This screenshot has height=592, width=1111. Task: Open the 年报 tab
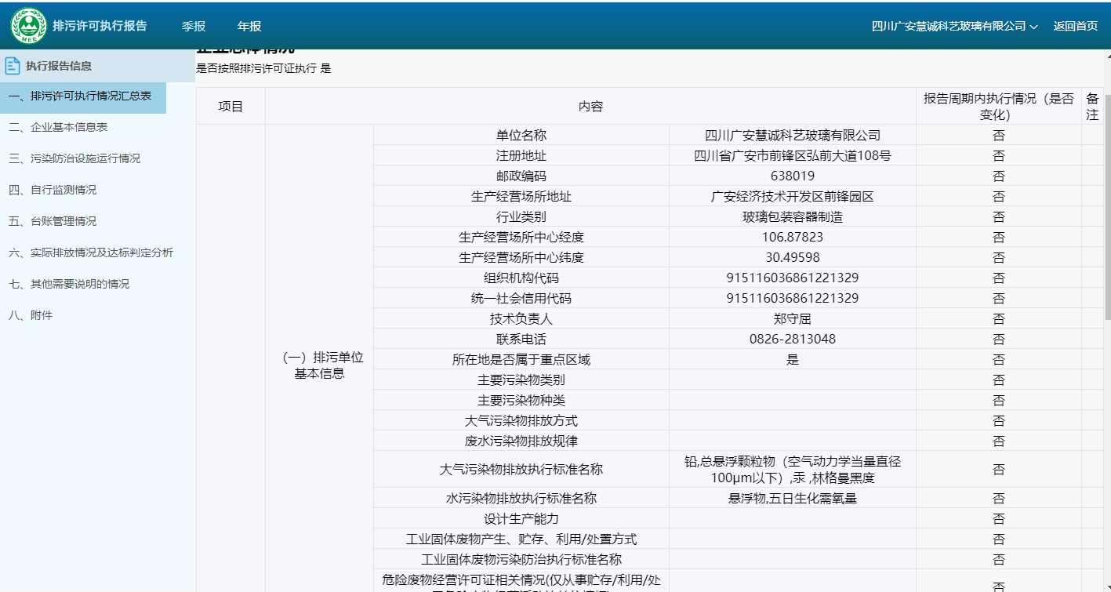click(249, 26)
